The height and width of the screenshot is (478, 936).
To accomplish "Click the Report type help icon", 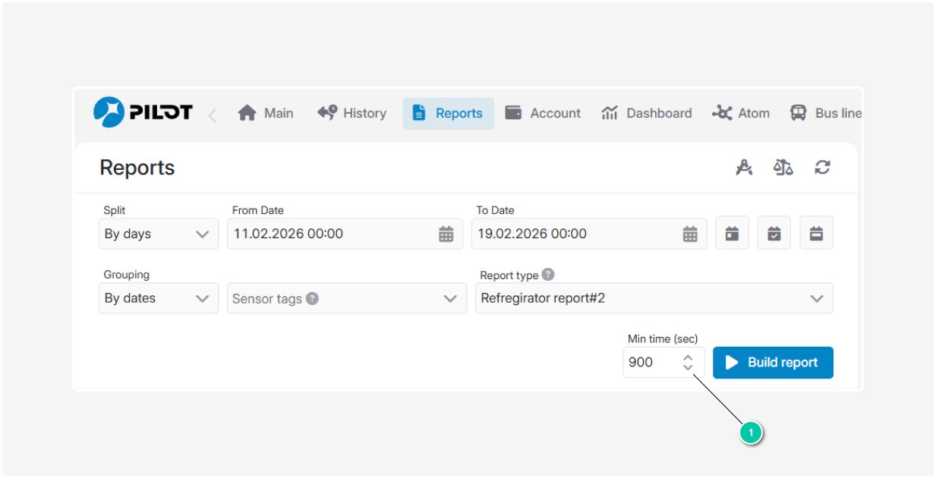I will point(548,275).
